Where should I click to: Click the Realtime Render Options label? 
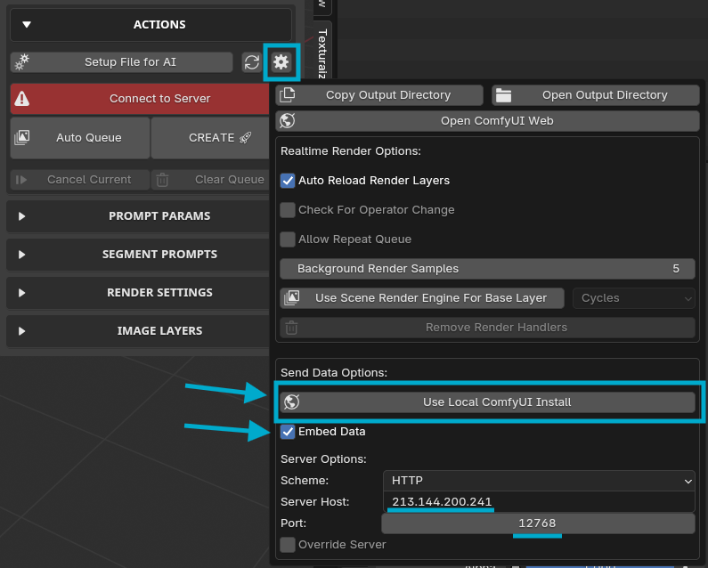351,151
